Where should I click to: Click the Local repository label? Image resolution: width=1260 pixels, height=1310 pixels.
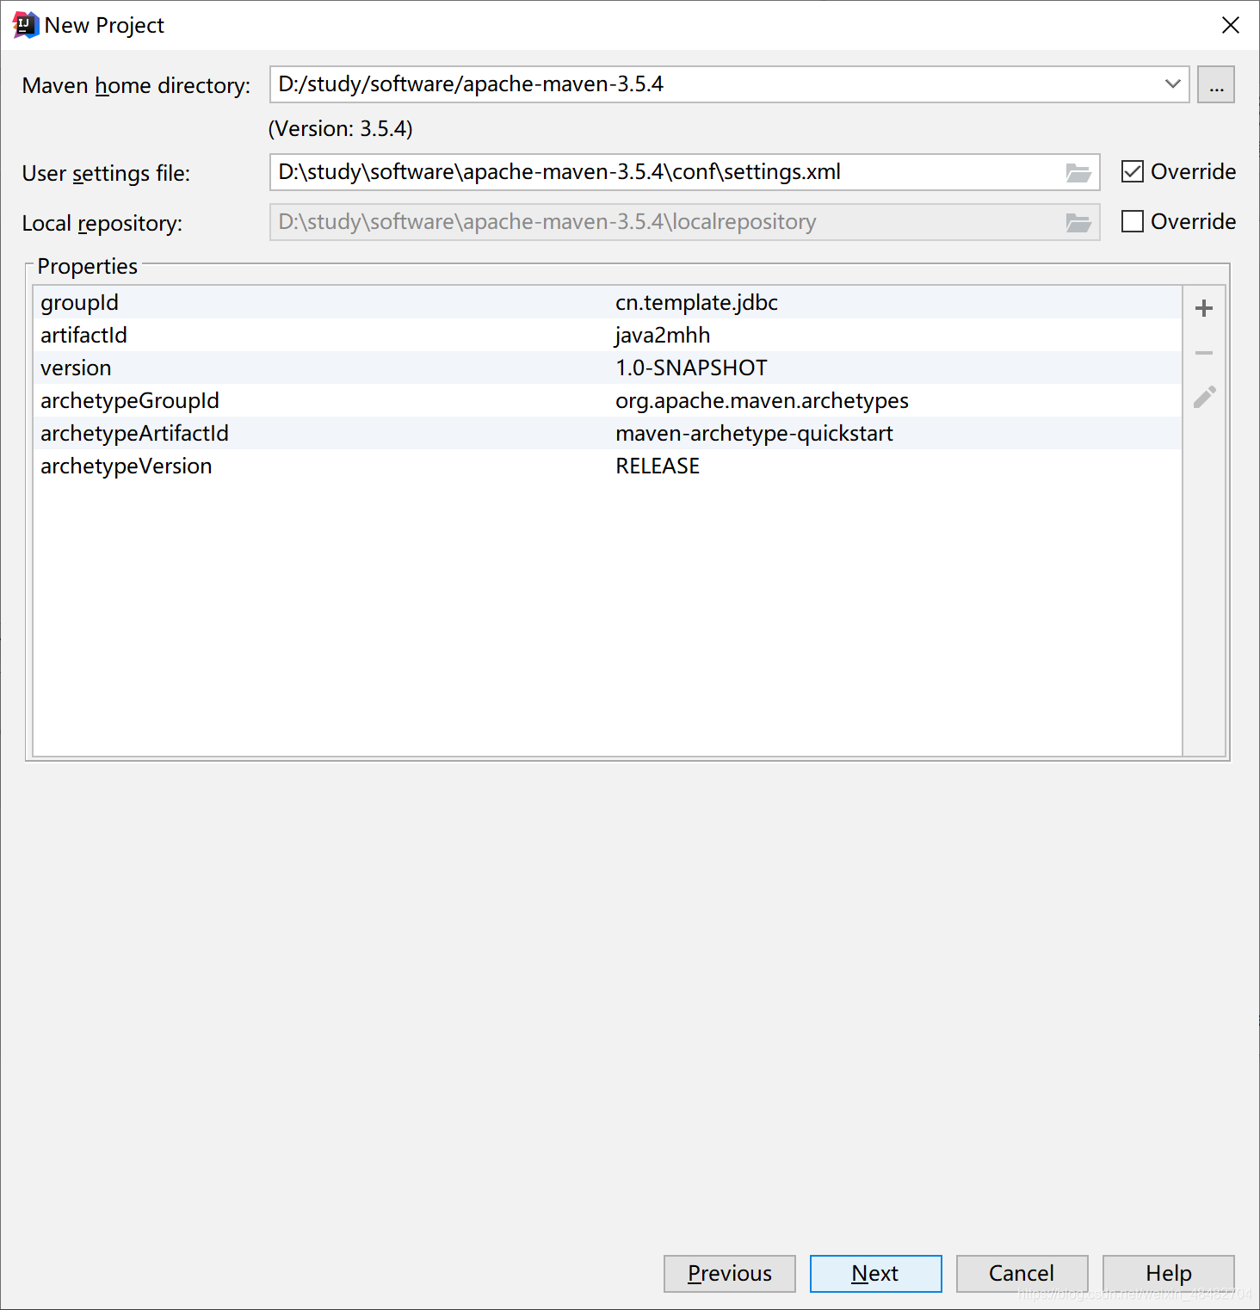[x=102, y=223]
